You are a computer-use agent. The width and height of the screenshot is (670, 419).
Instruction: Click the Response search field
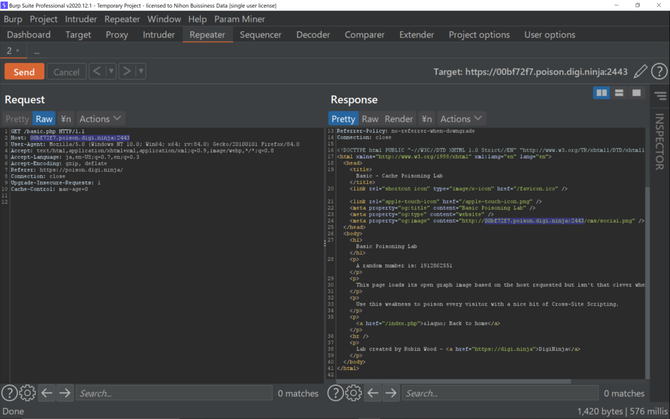tap(500, 393)
